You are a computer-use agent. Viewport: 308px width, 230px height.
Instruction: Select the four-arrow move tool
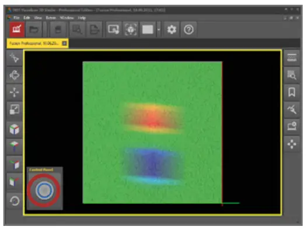pos(15,92)
